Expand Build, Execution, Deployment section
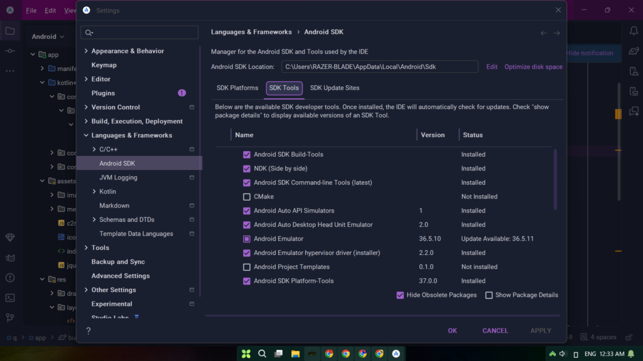Screen dimensions: 643x361 click(86, 121)
